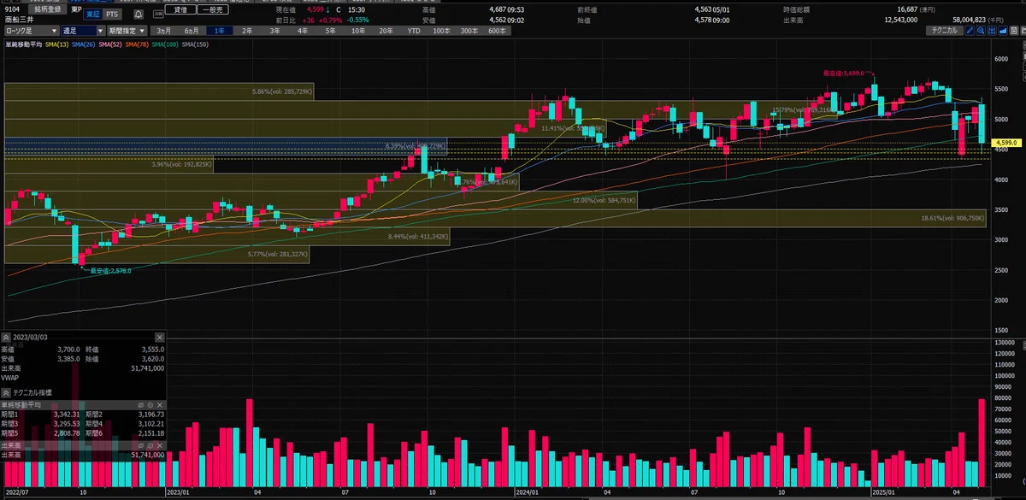Click the alert bell icon

[x=139, y=15]
